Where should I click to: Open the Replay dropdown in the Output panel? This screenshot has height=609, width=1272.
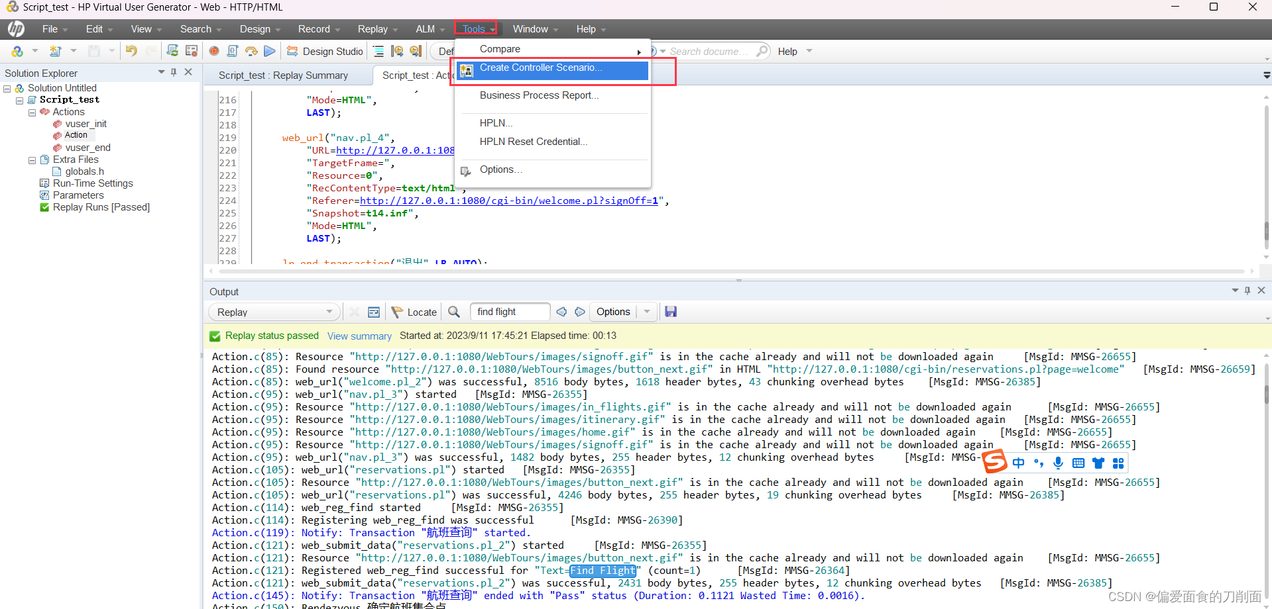point(330,311)
